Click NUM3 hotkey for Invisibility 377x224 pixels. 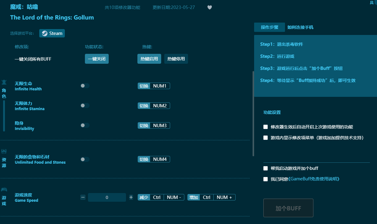pos(160,125)
